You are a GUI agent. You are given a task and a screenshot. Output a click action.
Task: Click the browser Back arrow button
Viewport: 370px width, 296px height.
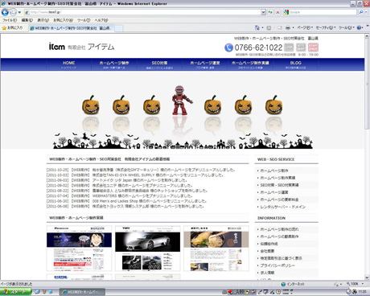point(5,12)
